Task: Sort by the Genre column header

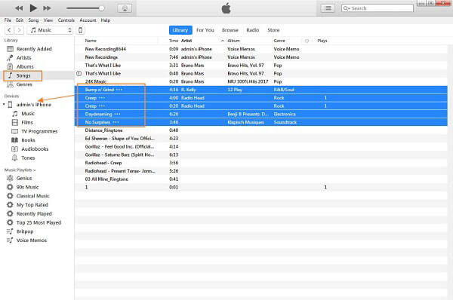Action: pos(279,41)
